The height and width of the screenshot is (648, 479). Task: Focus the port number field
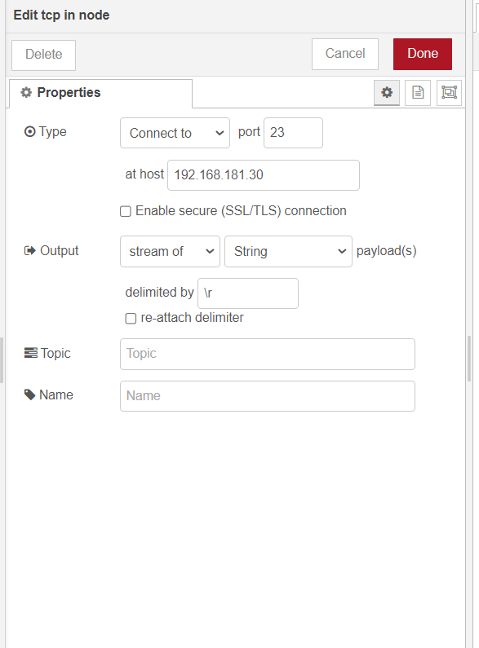[293, 133]
